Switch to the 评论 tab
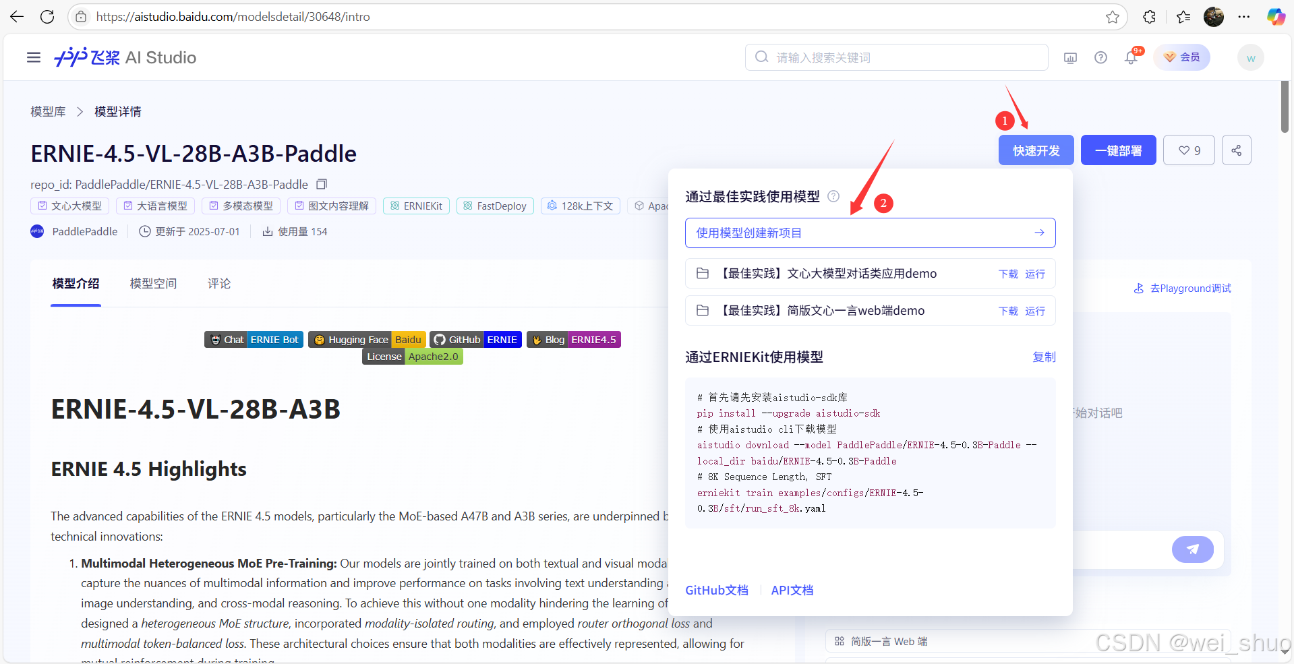1294x664 pixels. click(x=219, y=283)
